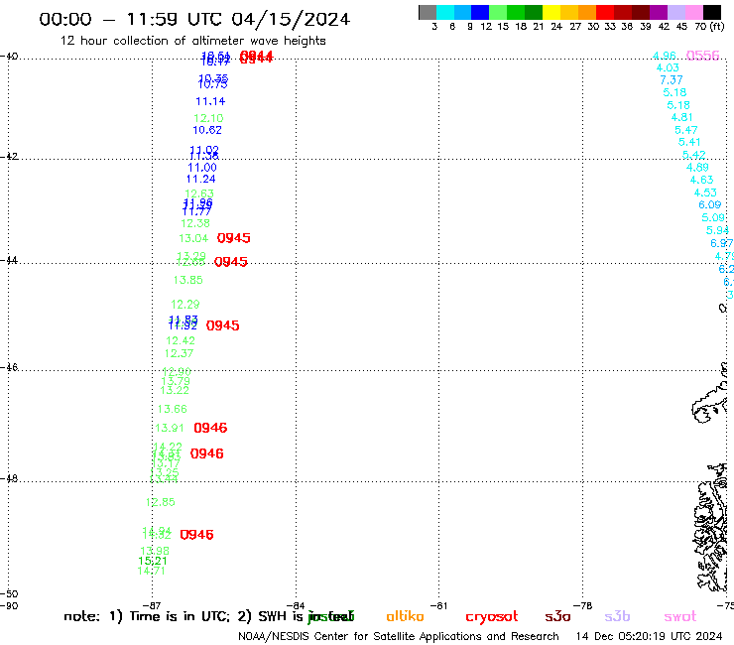Click the subtitle '12 hour collection of altimeter wave heights'
This screenshot has height=645, width=734.
click(x=192, y=41)
